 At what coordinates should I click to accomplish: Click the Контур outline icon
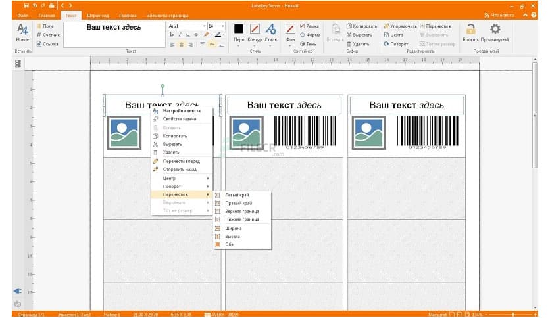[x=255, y=29]
